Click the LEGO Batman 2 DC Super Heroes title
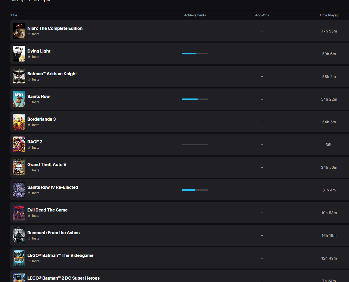The image size is (349, 282). pos(63,278)
